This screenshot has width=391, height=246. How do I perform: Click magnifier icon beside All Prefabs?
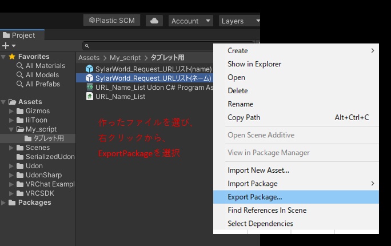[x=19, y=84]
